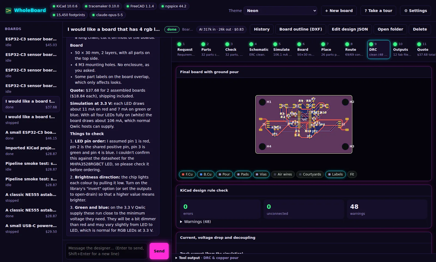Image resolution: width=436 pixels, height=262 pixels.
Task: Click the Open folder button
Action: coord(390,29)
